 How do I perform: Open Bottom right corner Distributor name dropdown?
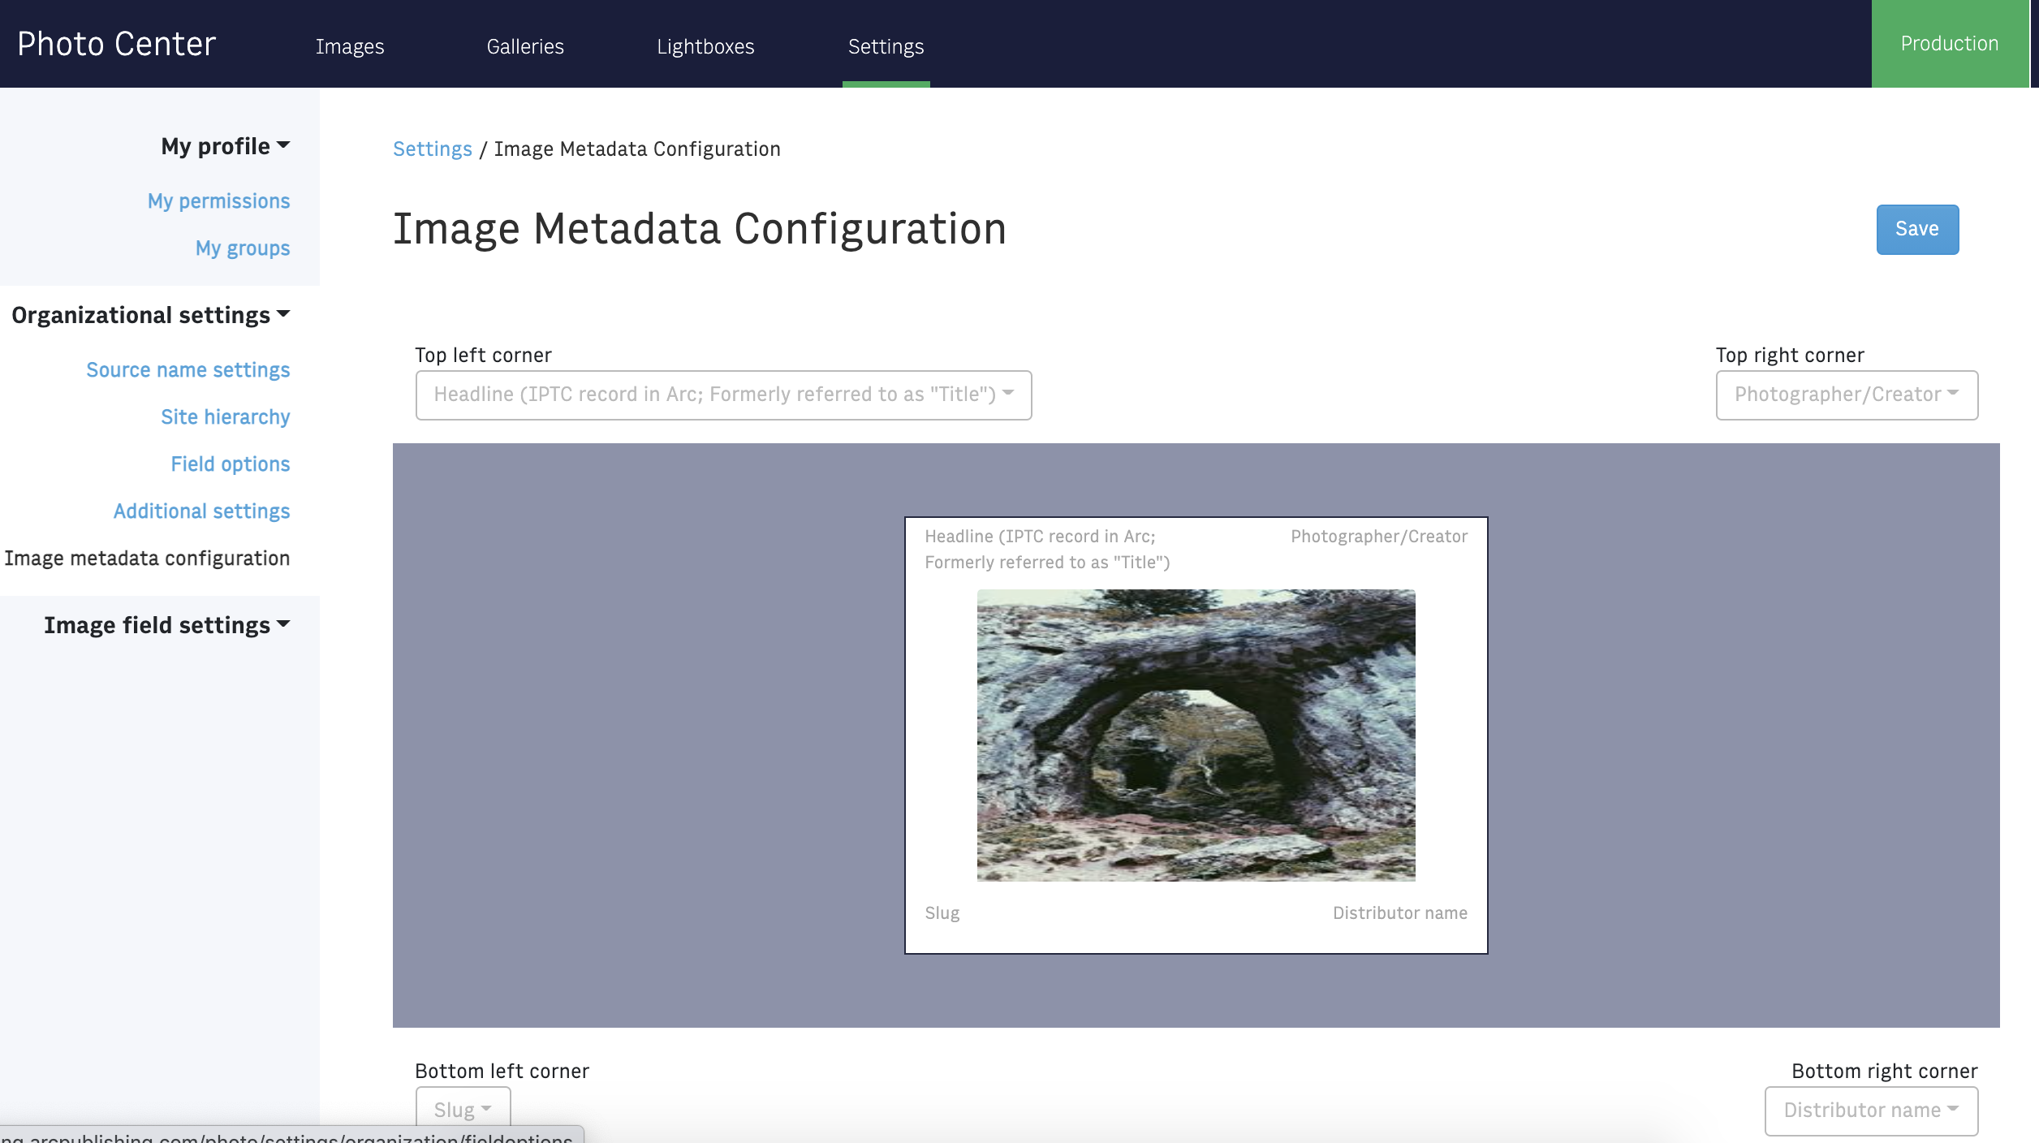click(x=1871, y=1110)
